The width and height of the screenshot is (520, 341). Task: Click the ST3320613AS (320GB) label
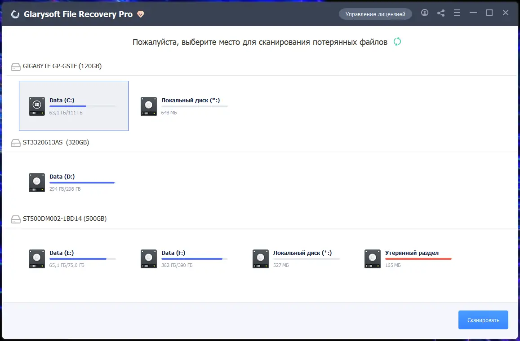(56, 142)
